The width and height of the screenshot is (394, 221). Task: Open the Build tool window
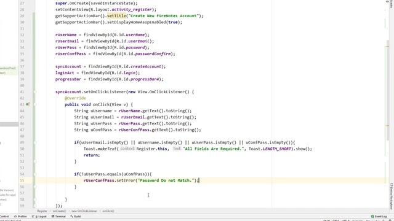(x=76, y=217)
